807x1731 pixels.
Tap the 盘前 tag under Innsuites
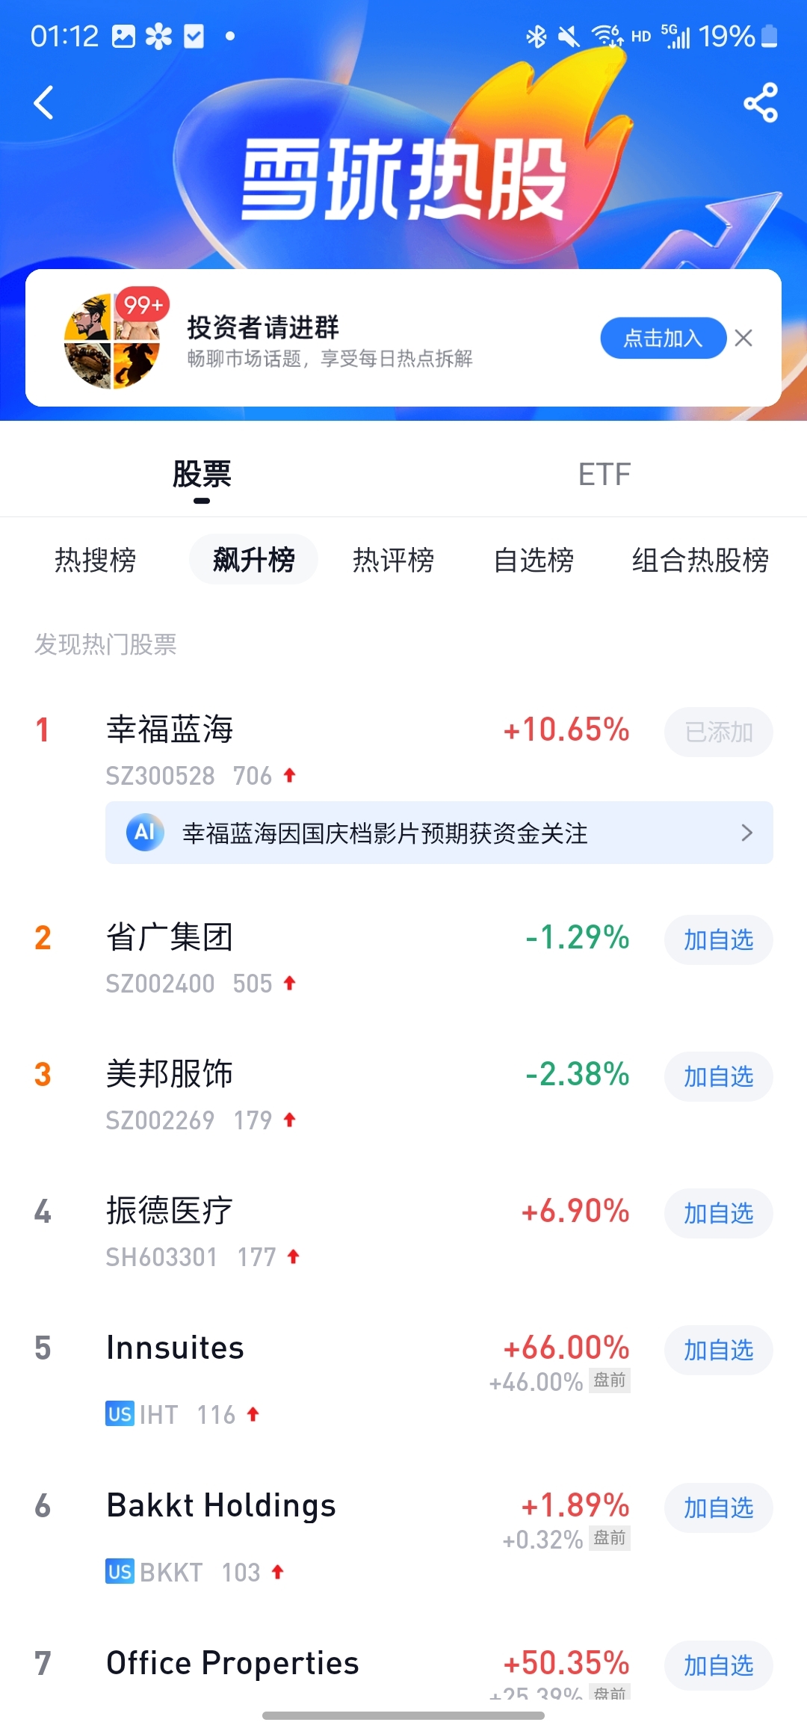point(610,1380)
